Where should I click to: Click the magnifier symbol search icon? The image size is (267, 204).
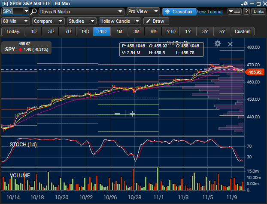[x=33, y=12]
